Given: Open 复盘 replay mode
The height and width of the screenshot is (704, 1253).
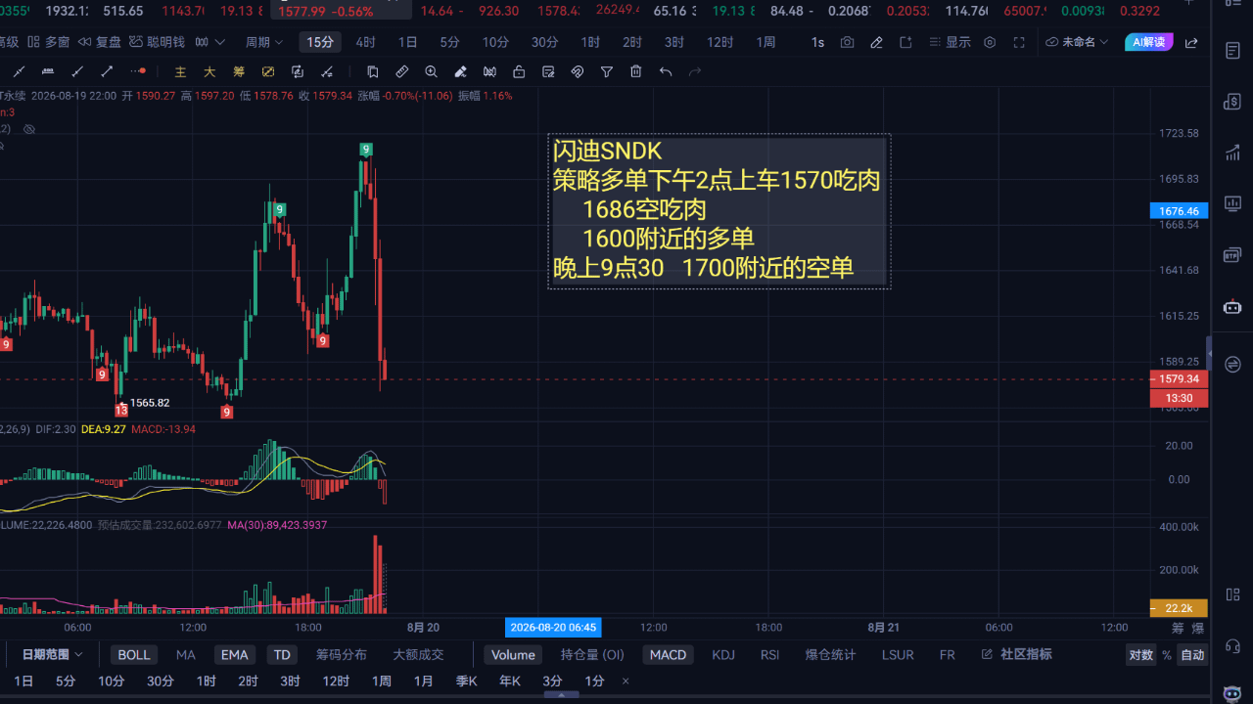Looking at the screenshot, I should (100, 42).
